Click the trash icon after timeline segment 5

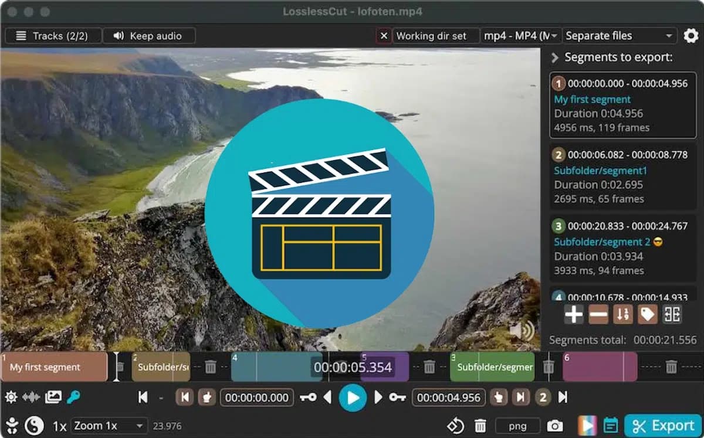point(429,367)
